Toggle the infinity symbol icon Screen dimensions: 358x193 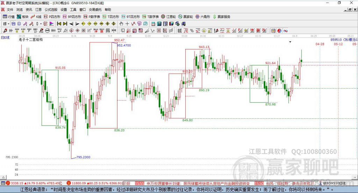285,30
